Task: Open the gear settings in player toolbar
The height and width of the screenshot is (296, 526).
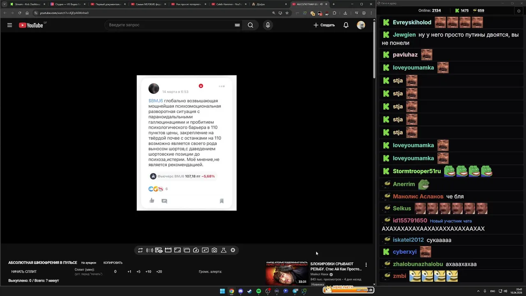Action: coord(233,250)
